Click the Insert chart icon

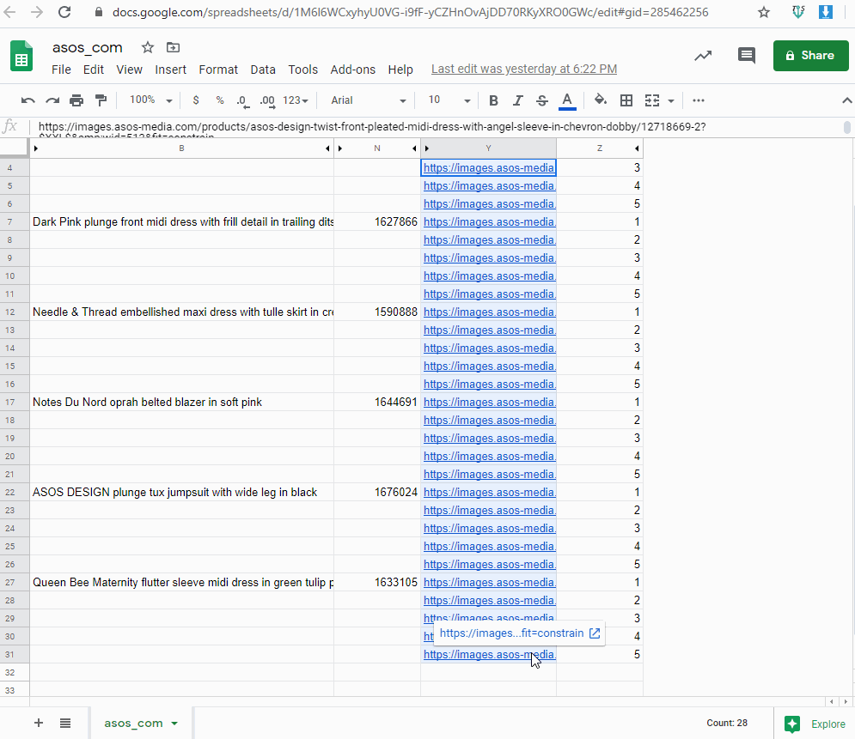pos(703,55)
